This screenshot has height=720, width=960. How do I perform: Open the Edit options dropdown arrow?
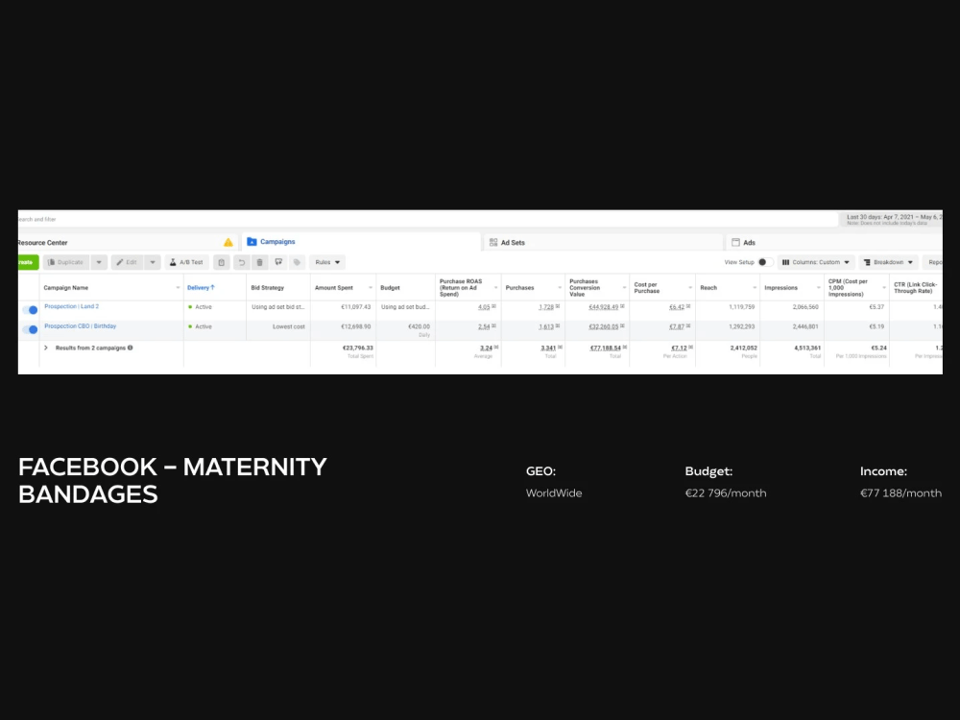(x=153, y=262)
